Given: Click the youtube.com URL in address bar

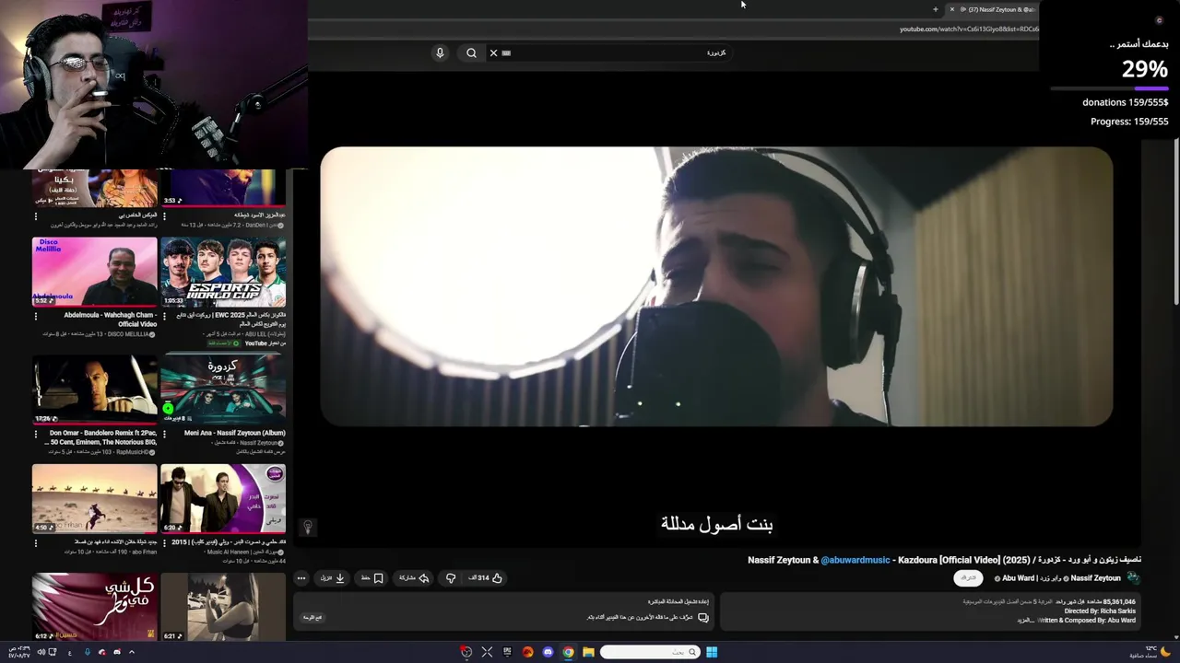Looking at the screenshot, I should (969, 29).
